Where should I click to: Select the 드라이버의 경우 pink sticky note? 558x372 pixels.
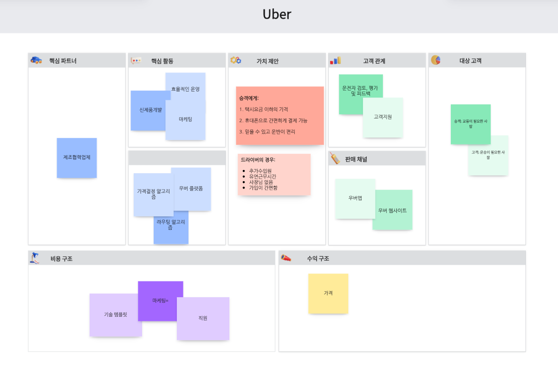pos(274,175)
